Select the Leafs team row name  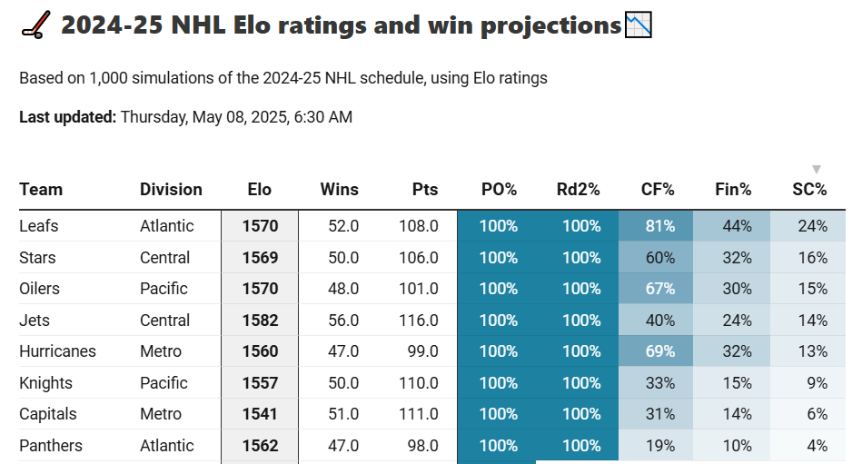pos(38,226)
